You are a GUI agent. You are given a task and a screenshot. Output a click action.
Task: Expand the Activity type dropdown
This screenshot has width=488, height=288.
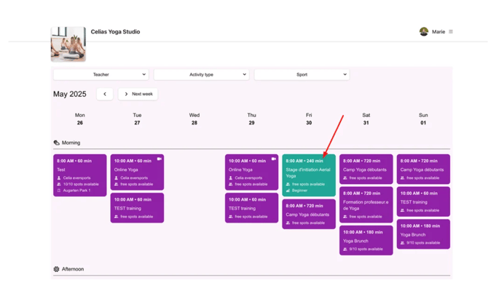click(201, 75)
